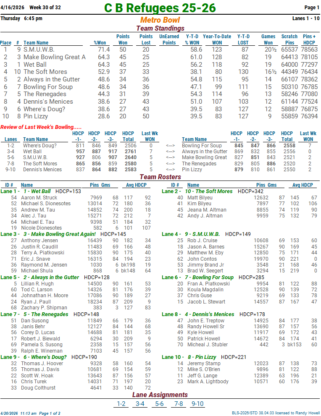Select bowler Alec J. Tau
Screen dimensions: 321x416
[34, 216]
